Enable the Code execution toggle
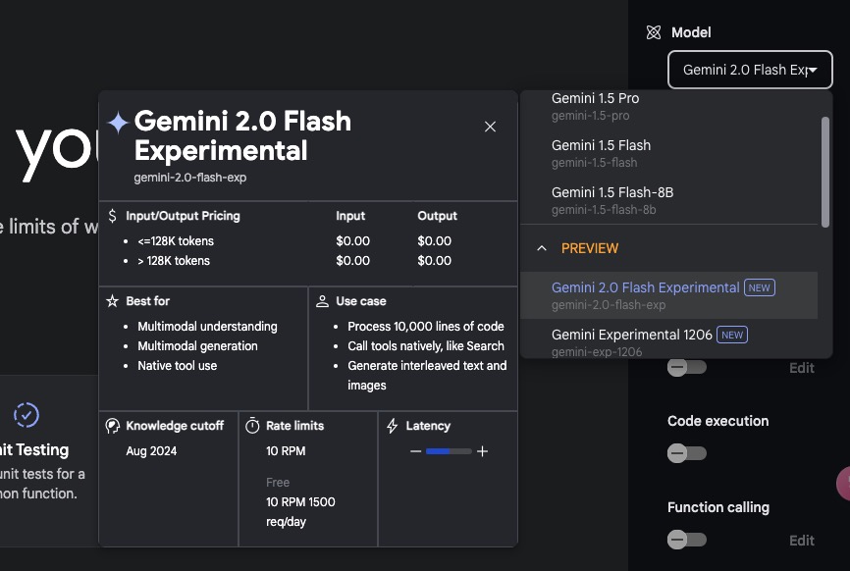 (687, 453)
